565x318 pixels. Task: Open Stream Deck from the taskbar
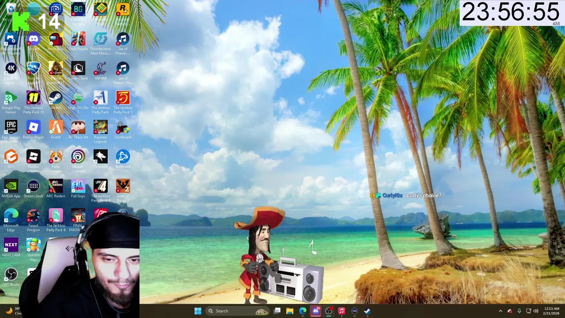coord(354,311)
